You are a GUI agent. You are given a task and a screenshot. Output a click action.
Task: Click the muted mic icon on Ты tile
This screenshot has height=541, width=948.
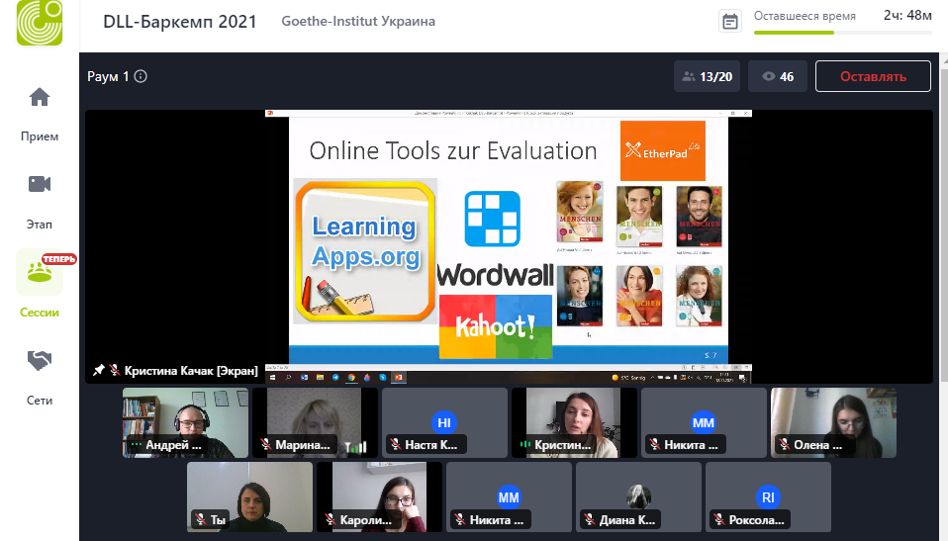point(200,519)
